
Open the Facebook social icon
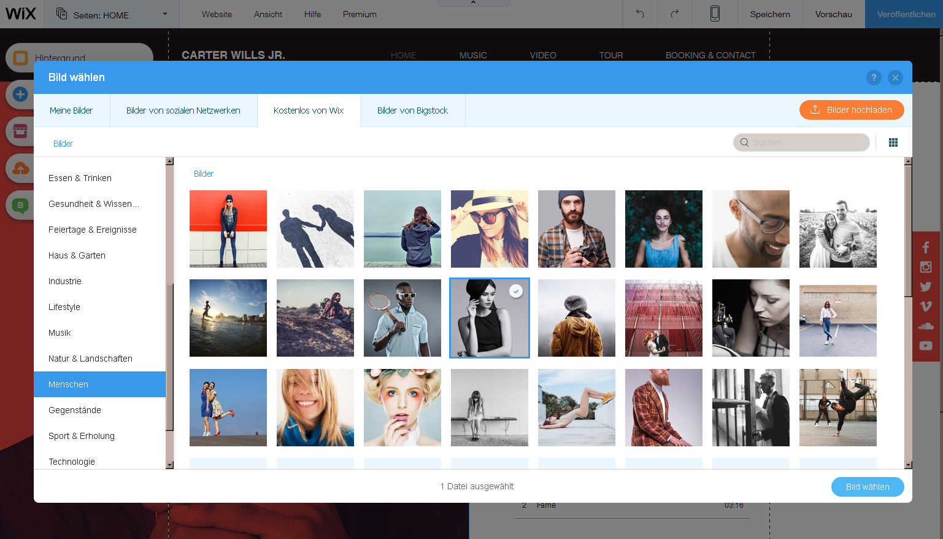click(926, 247)
